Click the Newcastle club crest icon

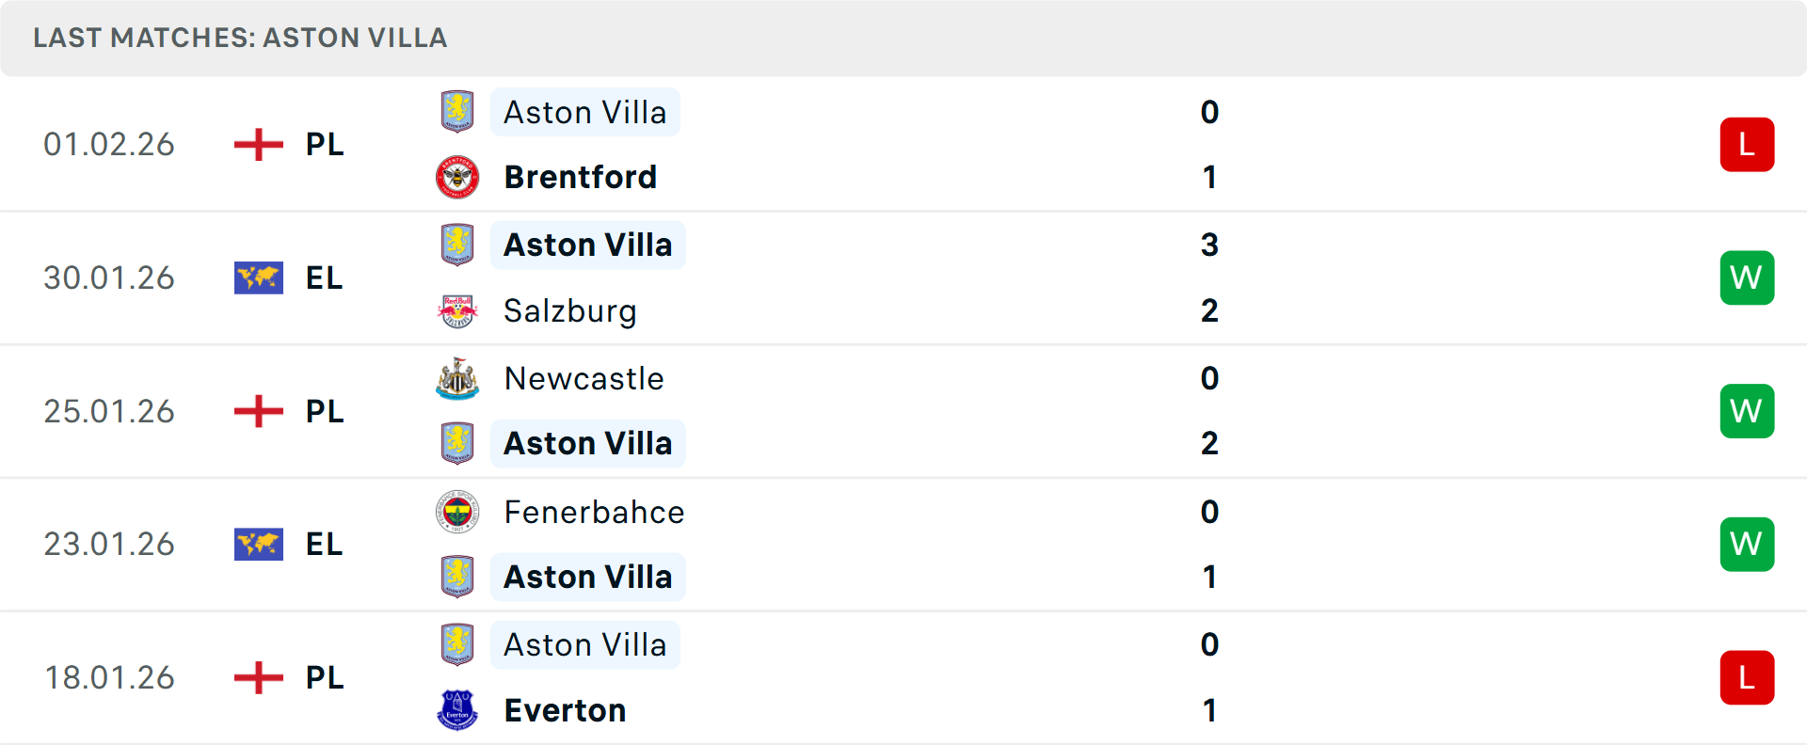pyautogui.click(x=457, y=378)
